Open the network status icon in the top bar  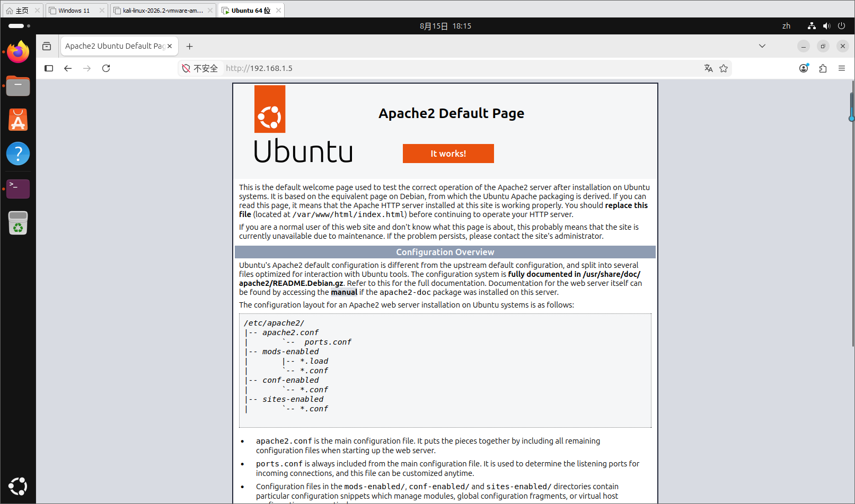812,26
